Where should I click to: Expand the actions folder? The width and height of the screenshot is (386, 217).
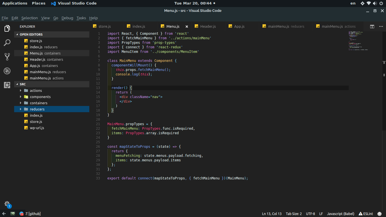[x=52, y=90]
